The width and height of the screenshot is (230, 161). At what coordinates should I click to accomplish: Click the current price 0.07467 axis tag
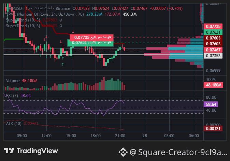click(x=213, y=50)
